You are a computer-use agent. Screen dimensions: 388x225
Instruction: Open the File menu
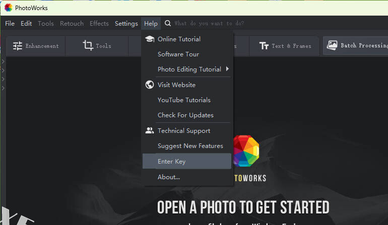point(10,24)
